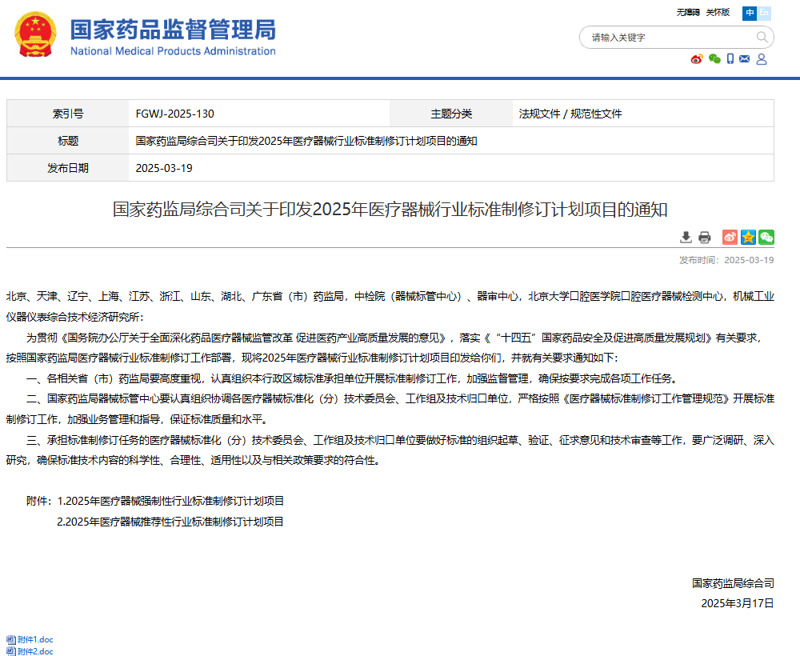
Task: Enable 无障碍 accessibility mode
Action: point(688,13)
